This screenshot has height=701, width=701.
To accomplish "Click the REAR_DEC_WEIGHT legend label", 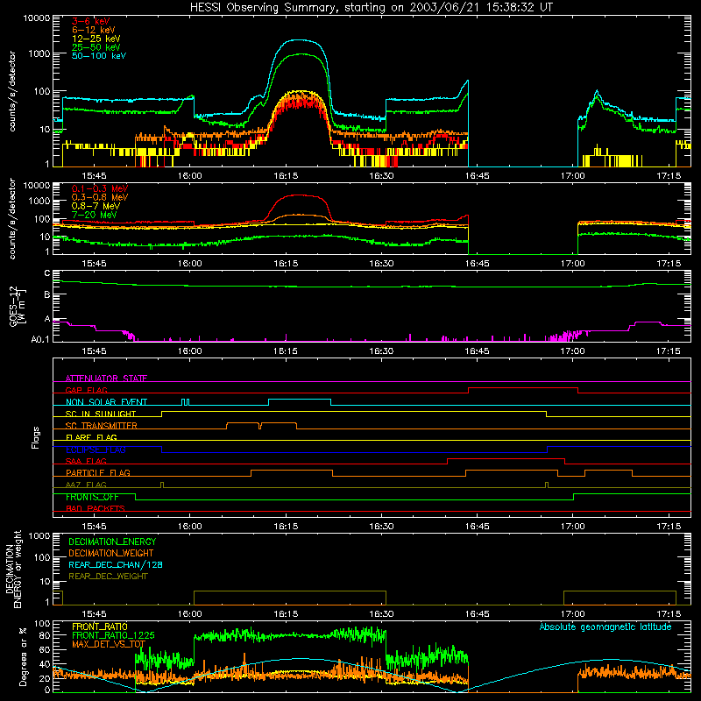I will tap(108, 577).
